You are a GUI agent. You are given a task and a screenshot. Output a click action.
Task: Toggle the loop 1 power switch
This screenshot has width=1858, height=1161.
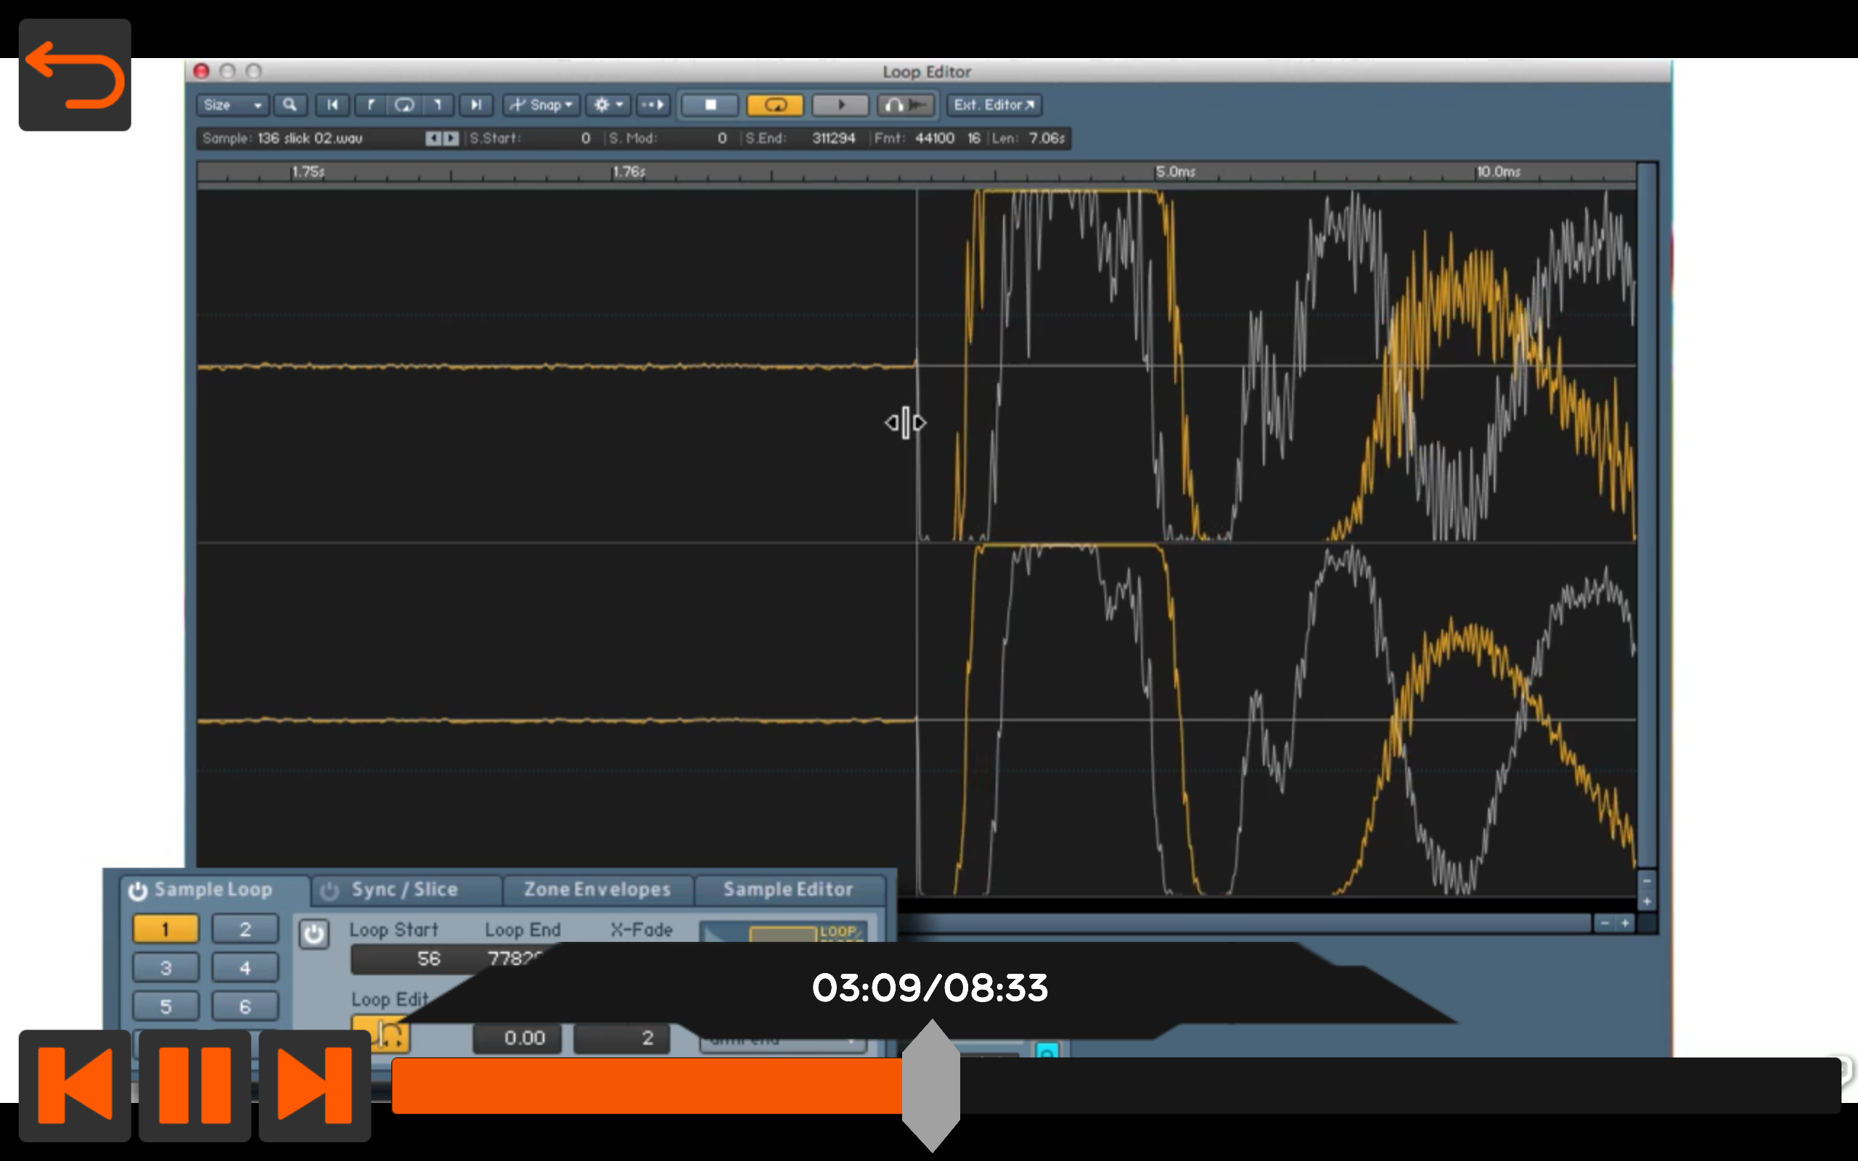(314, 935)
